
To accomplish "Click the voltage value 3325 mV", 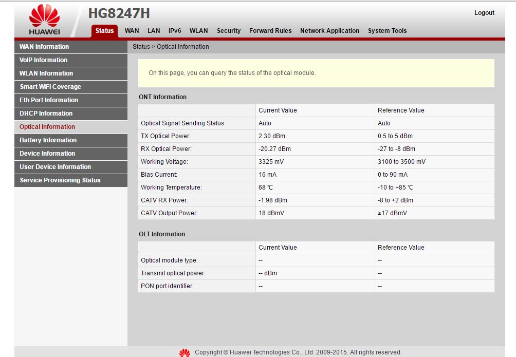I will pyautogui.click(x=271, y=162).
